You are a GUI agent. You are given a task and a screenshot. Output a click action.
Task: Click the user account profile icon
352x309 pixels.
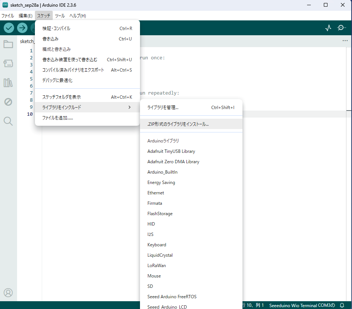tap(8, 293)
